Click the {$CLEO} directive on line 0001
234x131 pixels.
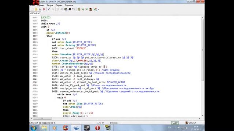click(x=46, y=17)
